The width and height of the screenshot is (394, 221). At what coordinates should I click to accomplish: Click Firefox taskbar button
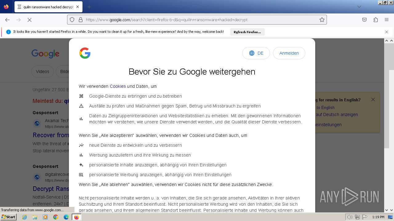[76, 217]
